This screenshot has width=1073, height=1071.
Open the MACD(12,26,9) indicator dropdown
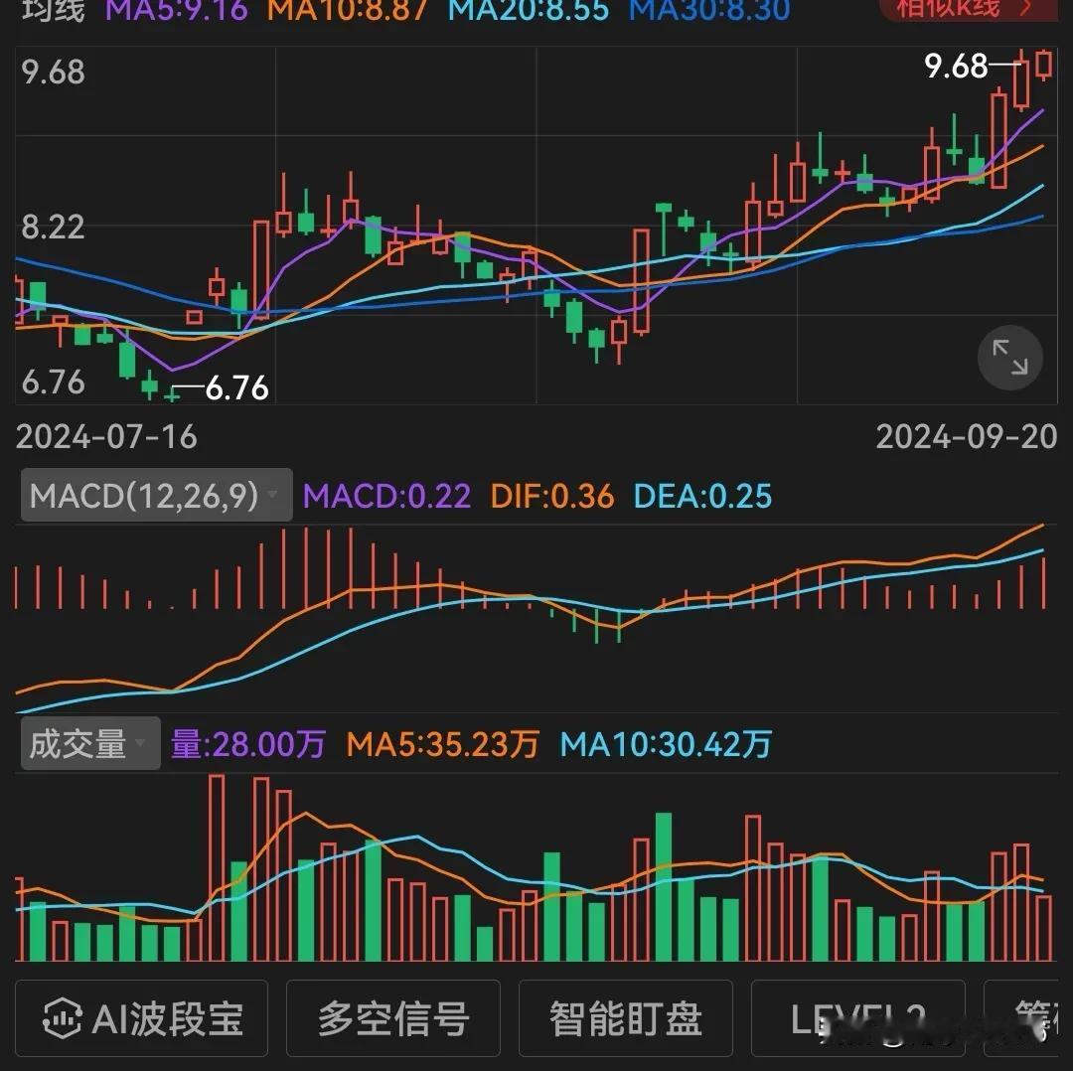[x=157, y=495]
